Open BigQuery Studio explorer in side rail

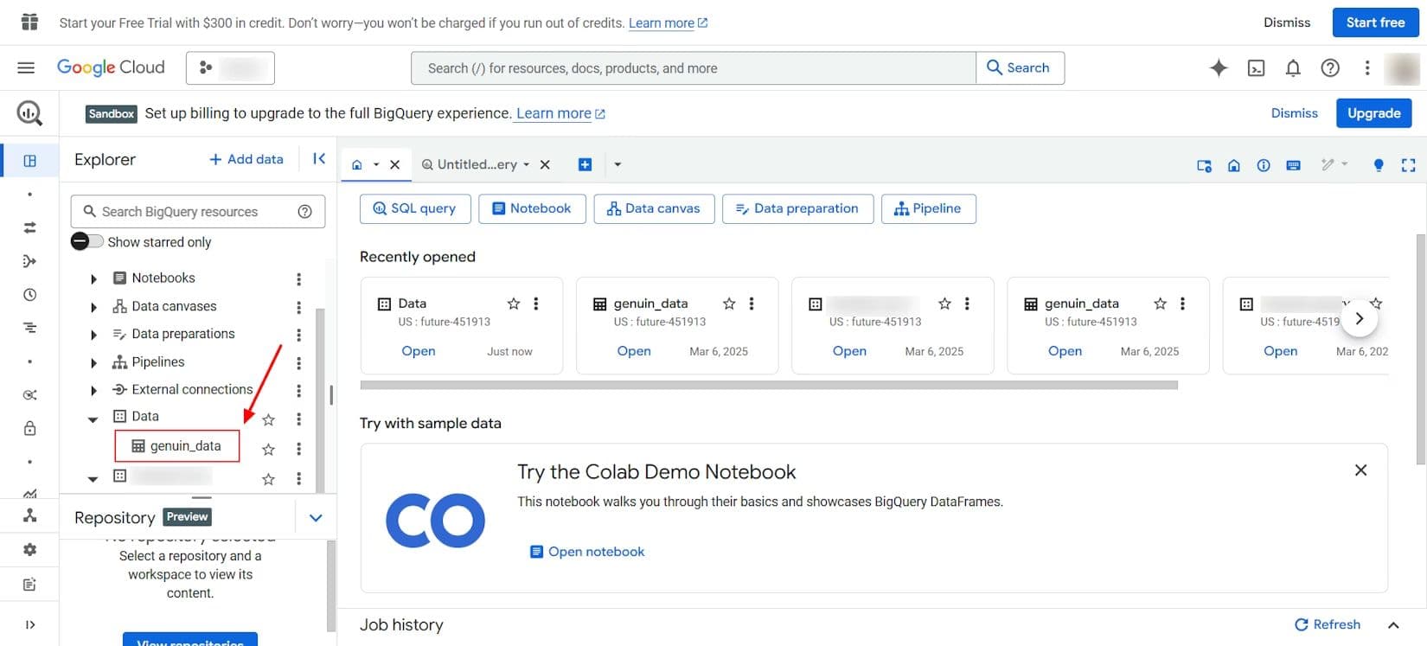[30, 161]
